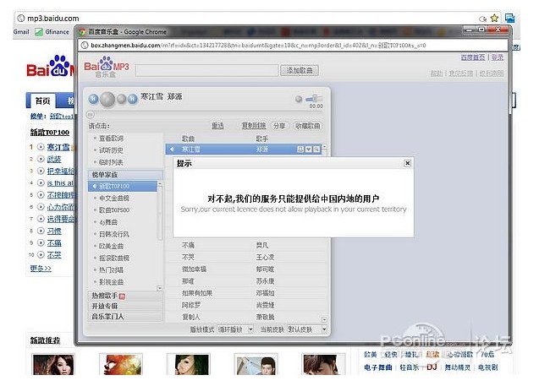Image resolution: width=550 pixels, height=386 pixels.
Task: Click the previous track button in the music player
Action: point(93,99)
